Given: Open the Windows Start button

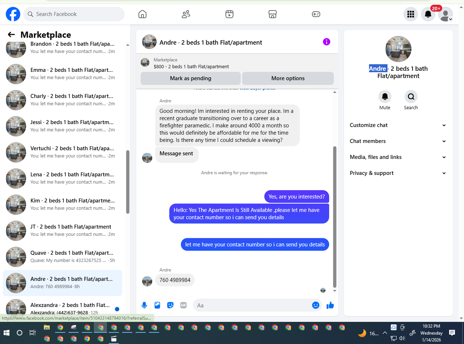Looking at the screenshot, I should 6,333.
